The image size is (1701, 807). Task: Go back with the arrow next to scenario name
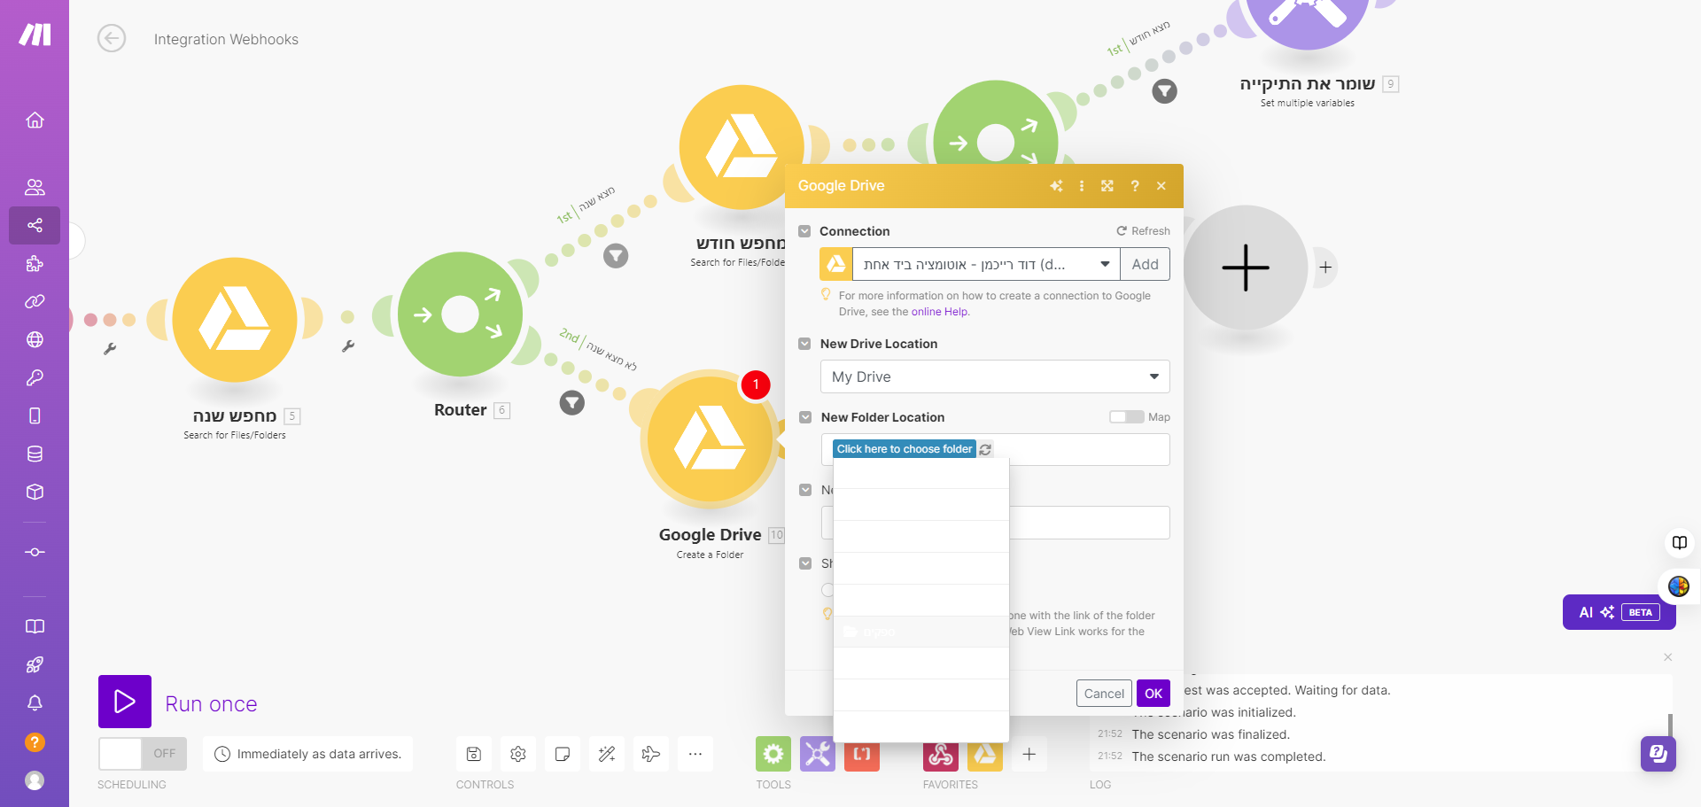point(112,39)
